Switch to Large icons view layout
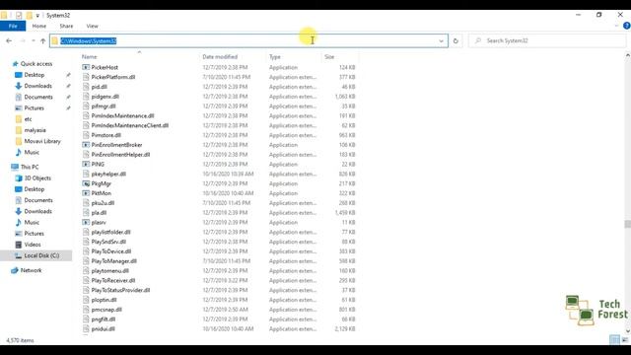The image size is (631, 355). [625, 339]
